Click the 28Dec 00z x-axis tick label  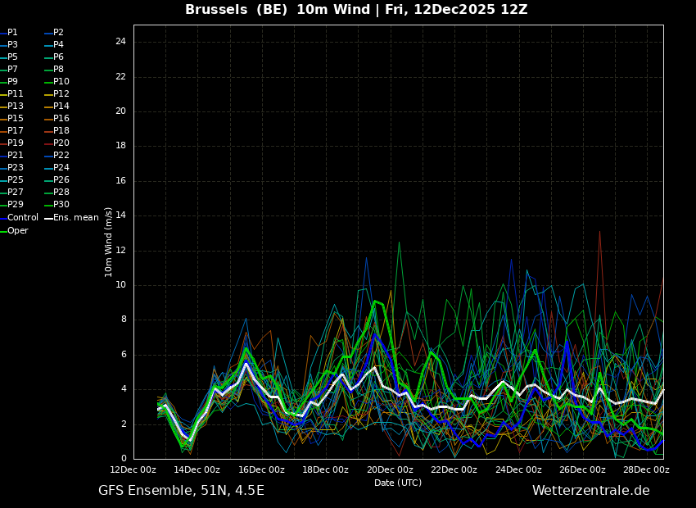646,470
